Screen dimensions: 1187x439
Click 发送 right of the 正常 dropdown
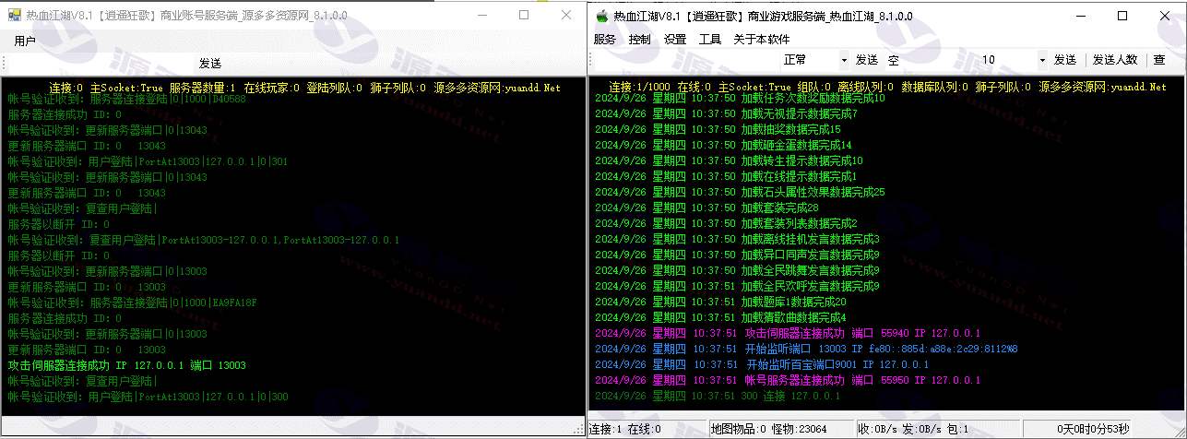click(867, 60)
